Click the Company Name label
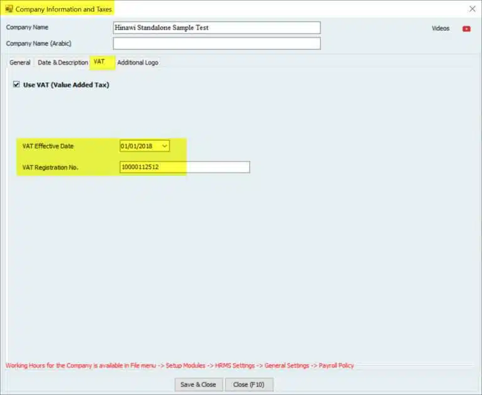Image resolution: width=482 pixels, height=395 pixels. (x=27, y=27)
